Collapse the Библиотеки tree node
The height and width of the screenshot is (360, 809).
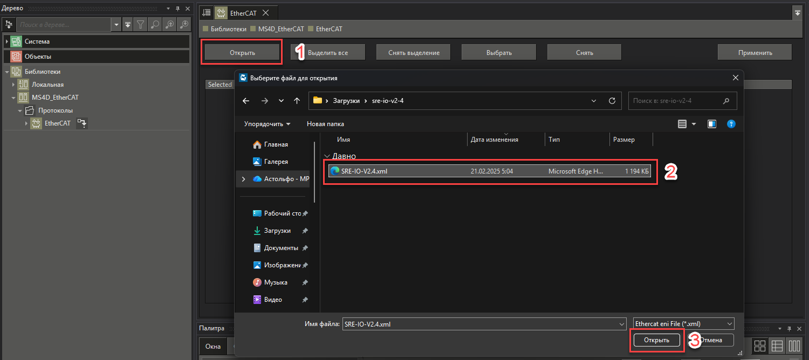click(x=7, y=72)
